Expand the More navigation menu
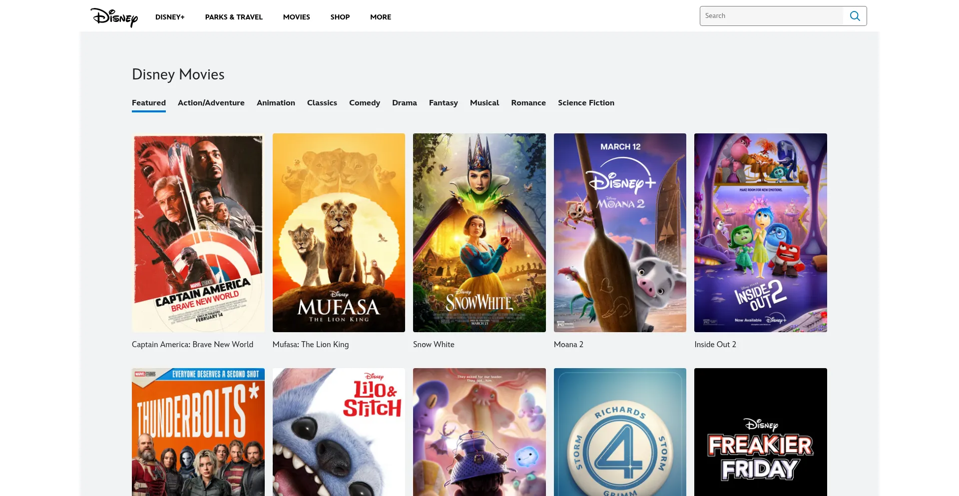Viewport: 959px width, 496px height. coord(380,17)
